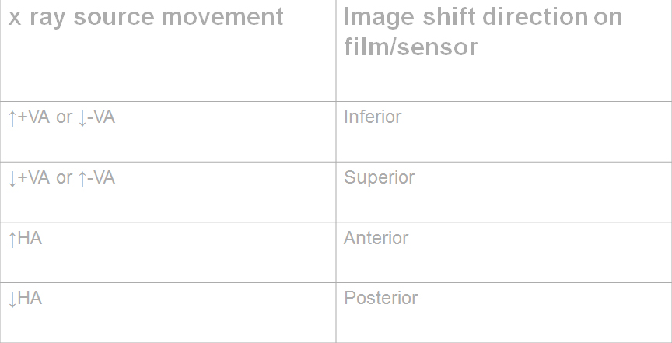
Task: Click the word 'or' in the first data row
Action: 65,117
